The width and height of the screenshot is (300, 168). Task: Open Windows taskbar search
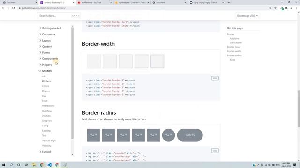pos(11,165)
